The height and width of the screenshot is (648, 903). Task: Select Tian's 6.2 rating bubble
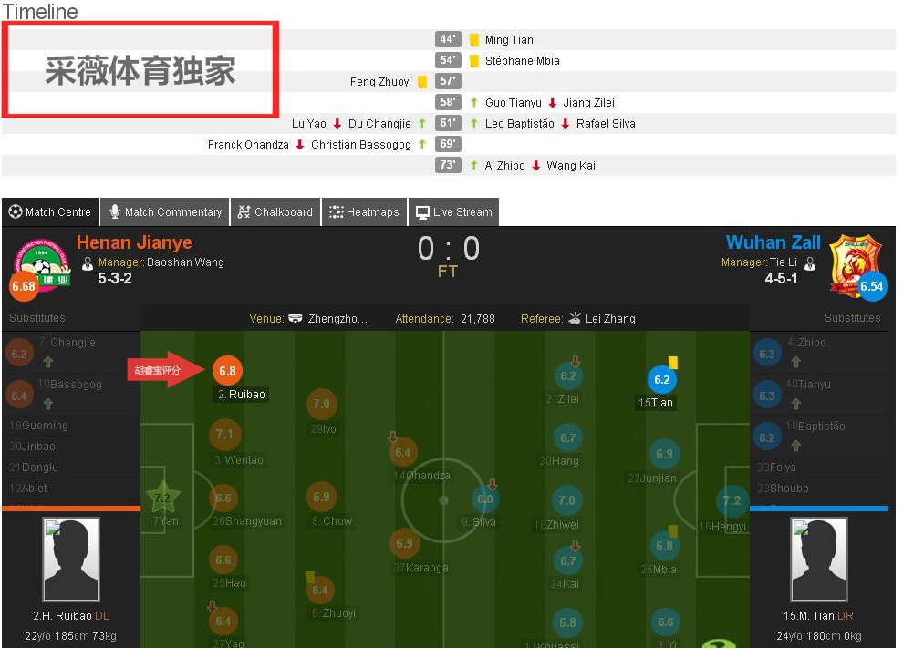point(661,379)
